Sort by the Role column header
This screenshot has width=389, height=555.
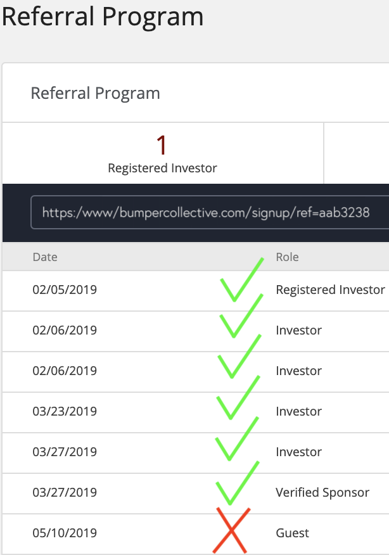click(x=287, y=257)
